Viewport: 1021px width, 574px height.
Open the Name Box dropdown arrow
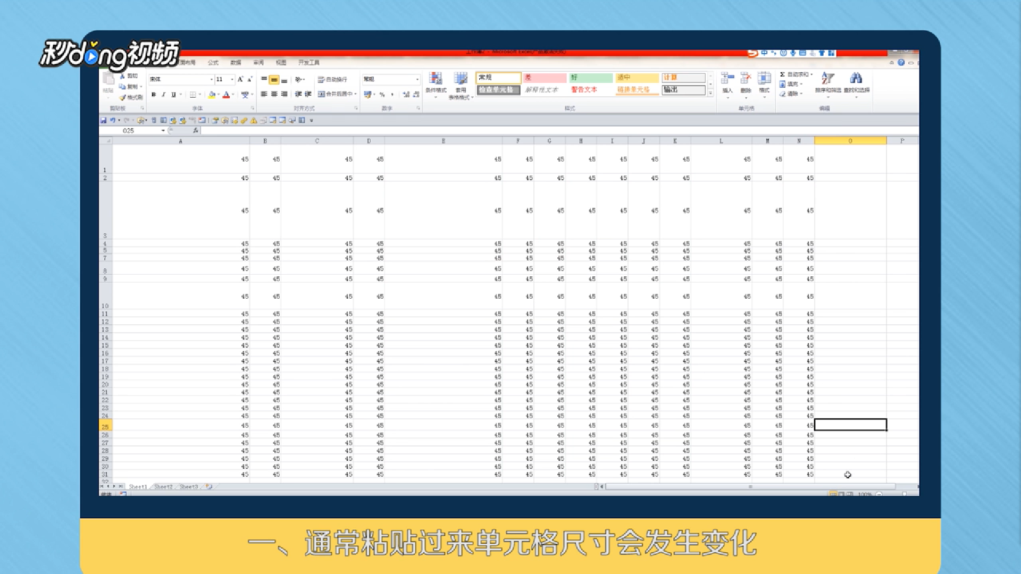[163, 131]
